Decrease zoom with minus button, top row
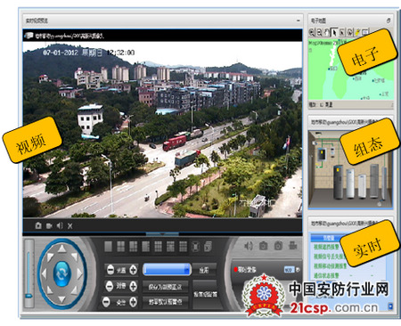Image resolution: width=401 pixels, height=326 pixels. pyautogui.click(x=110, y=270)
